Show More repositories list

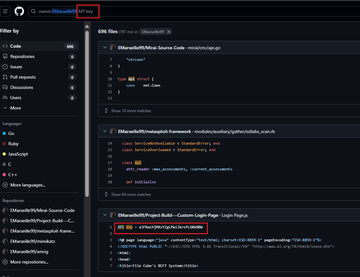[25, 262]
